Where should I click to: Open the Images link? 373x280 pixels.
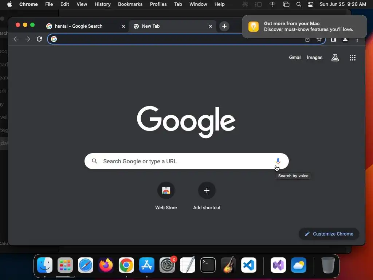(x=314, y=57)
